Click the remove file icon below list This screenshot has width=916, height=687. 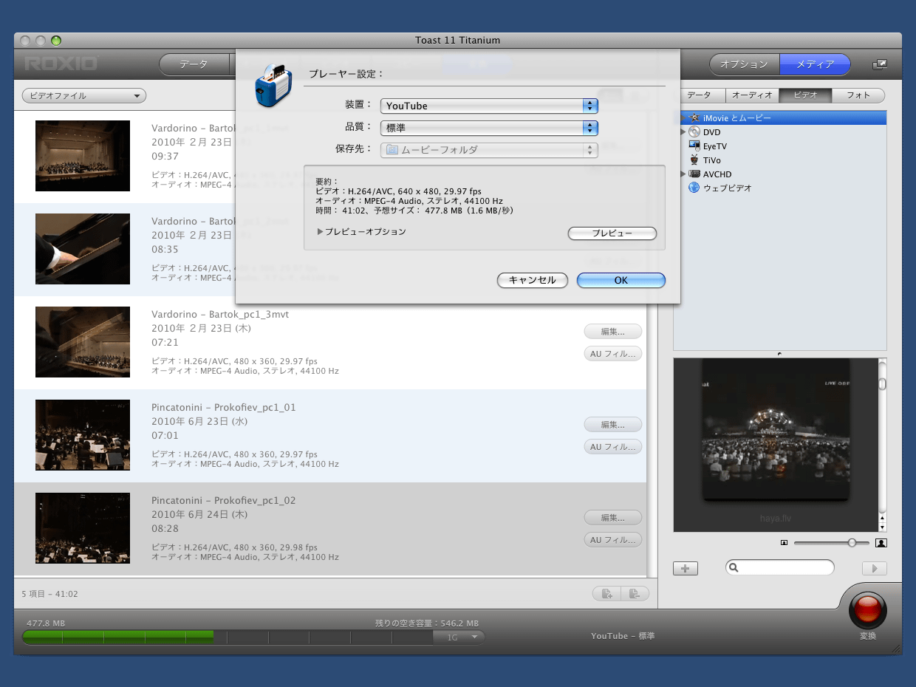635,593
